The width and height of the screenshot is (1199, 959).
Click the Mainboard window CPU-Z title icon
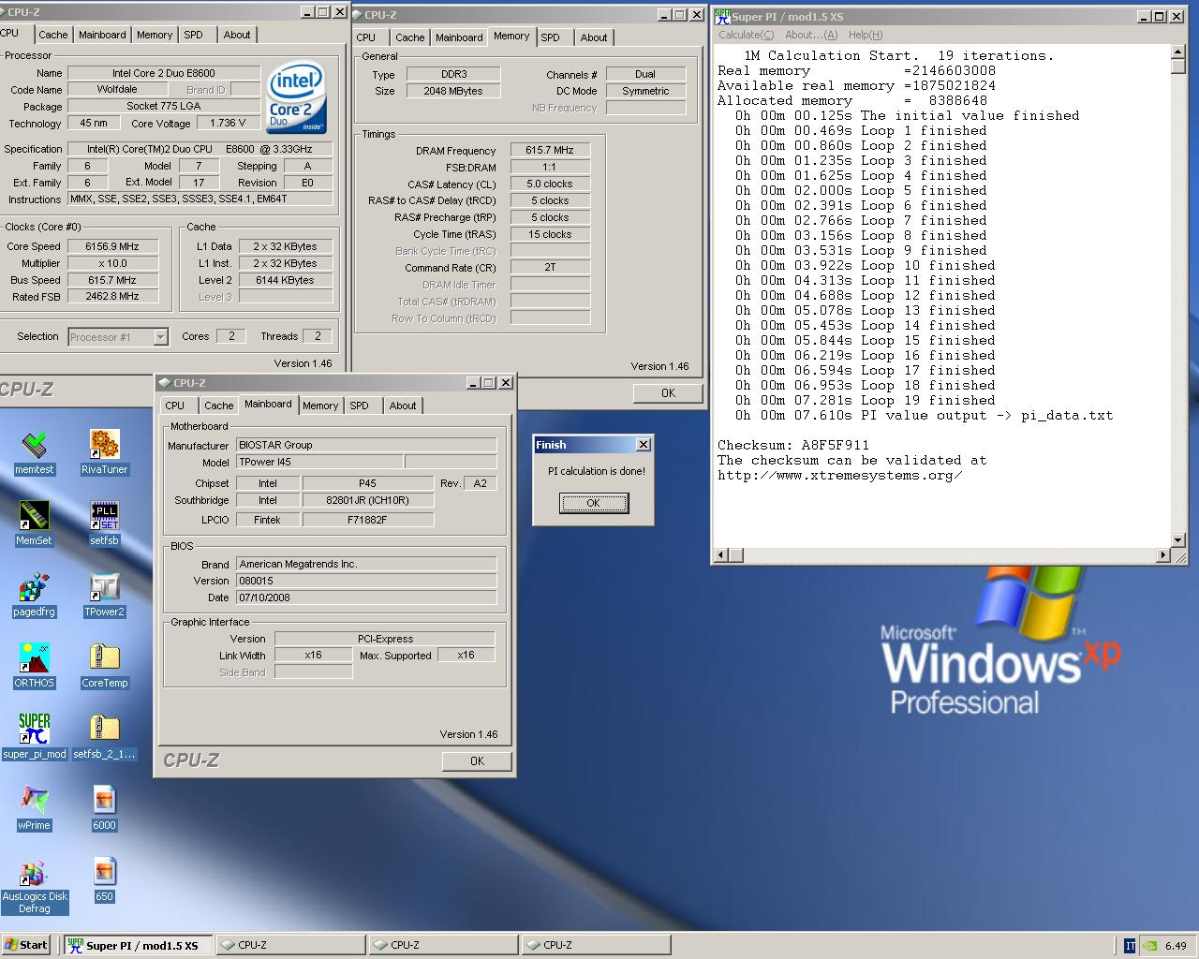coord(165,383)
